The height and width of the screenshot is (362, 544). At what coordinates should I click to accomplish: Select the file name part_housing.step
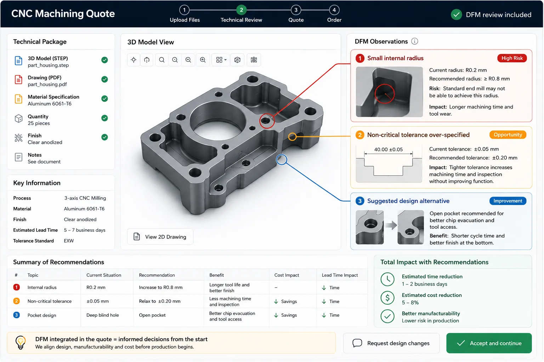pyautogui.click(x=48, y=65)
